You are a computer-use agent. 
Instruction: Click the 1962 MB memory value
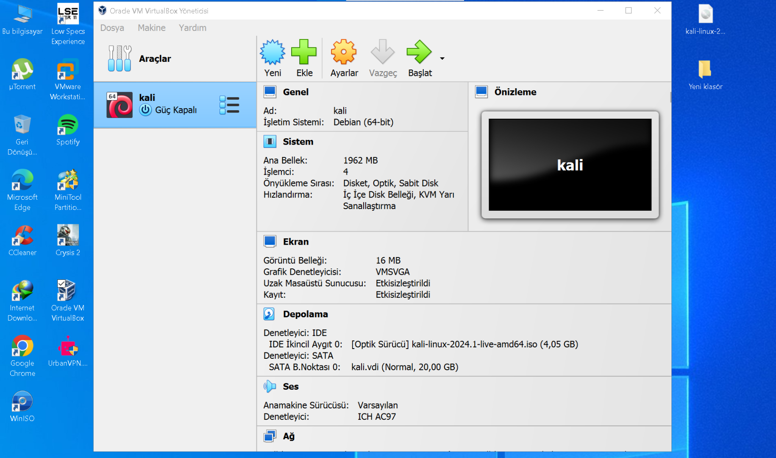click(360, 160)
